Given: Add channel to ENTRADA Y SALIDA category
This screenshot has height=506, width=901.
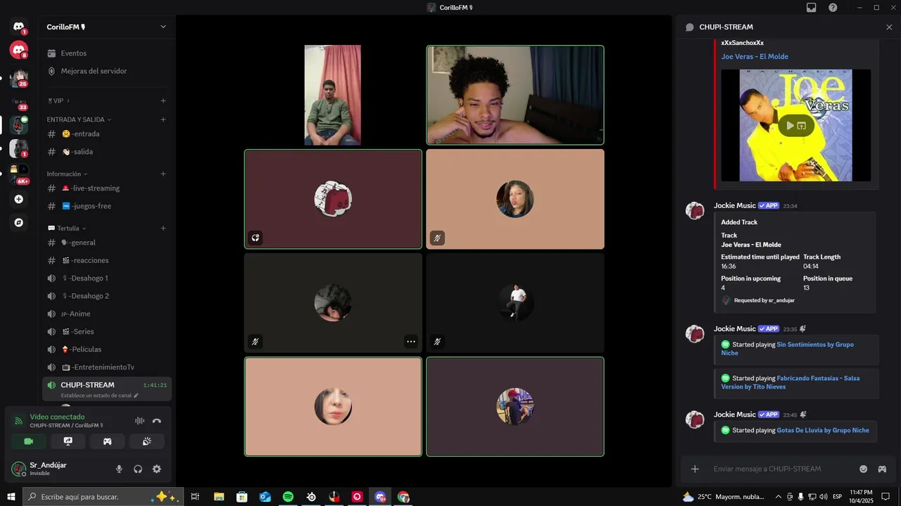Looking at the screenshot, I should coord(163,119).
